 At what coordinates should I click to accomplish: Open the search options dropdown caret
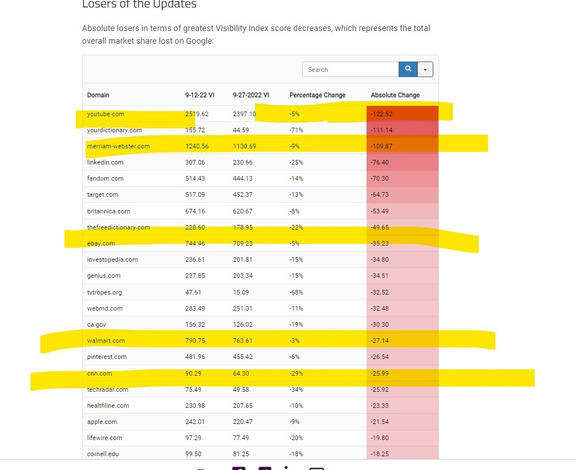coord(425,70)
